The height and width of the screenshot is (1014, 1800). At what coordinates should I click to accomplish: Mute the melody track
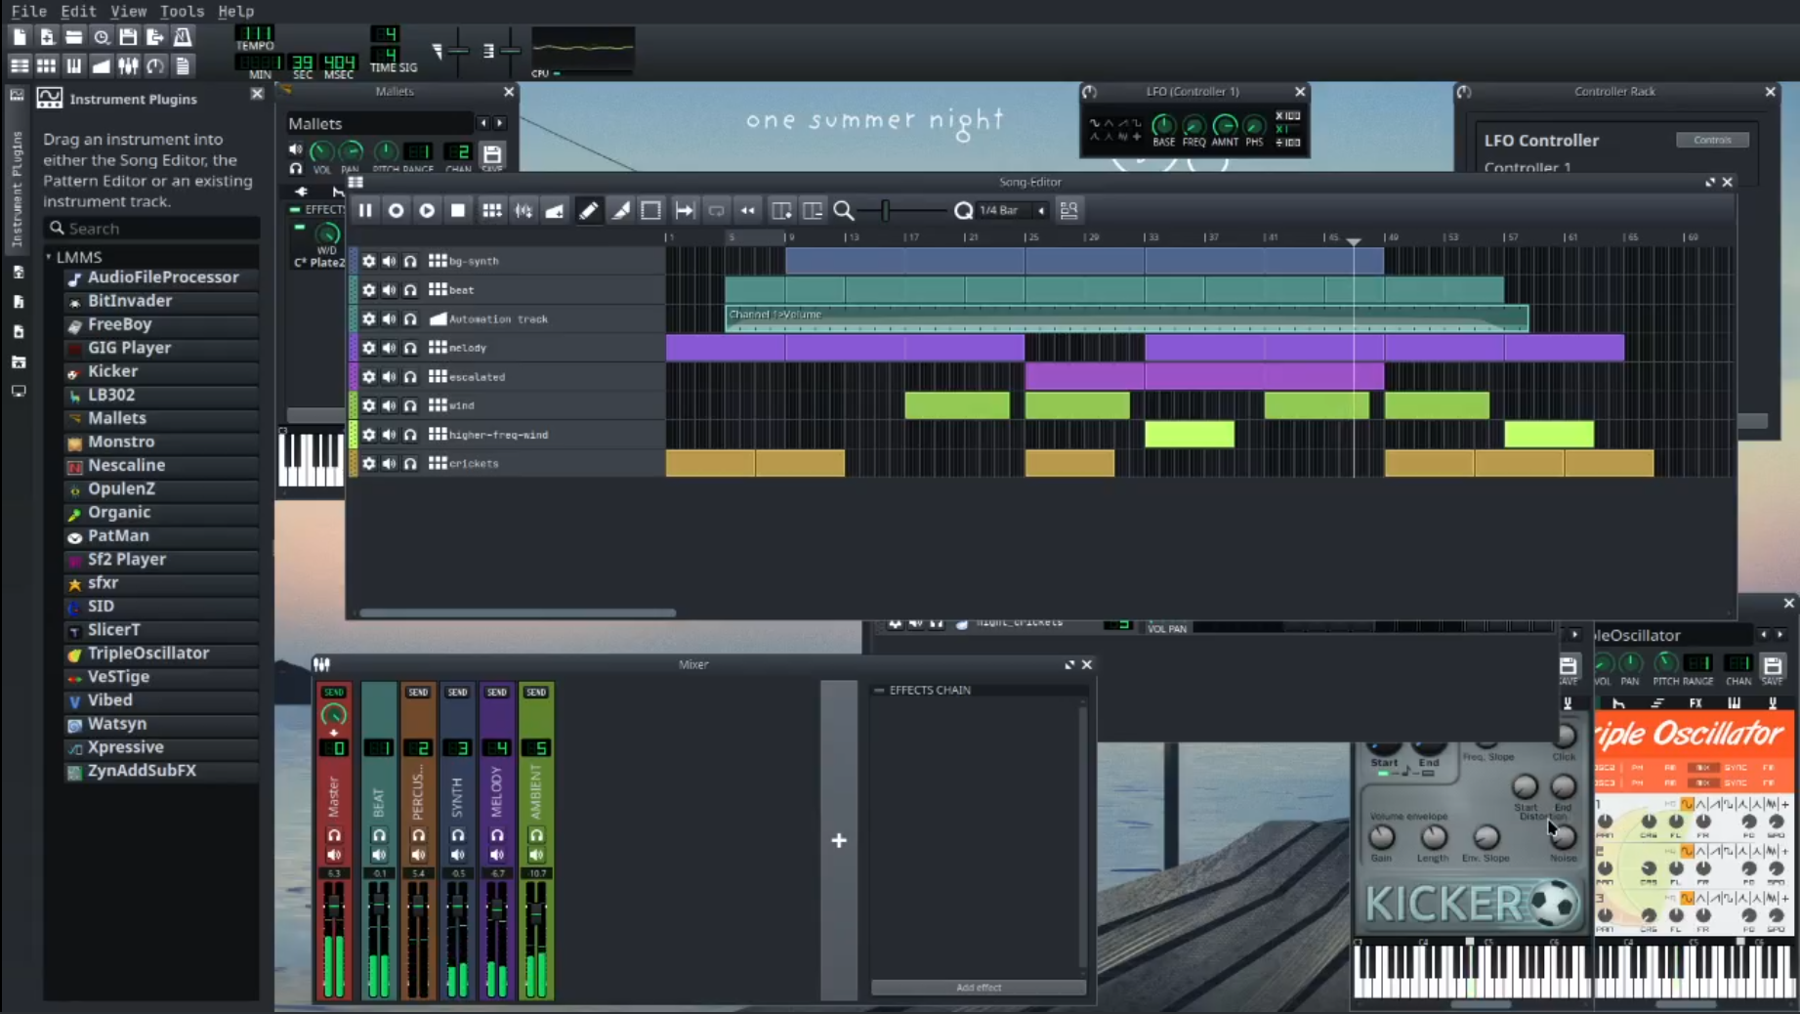coord(389,348)
